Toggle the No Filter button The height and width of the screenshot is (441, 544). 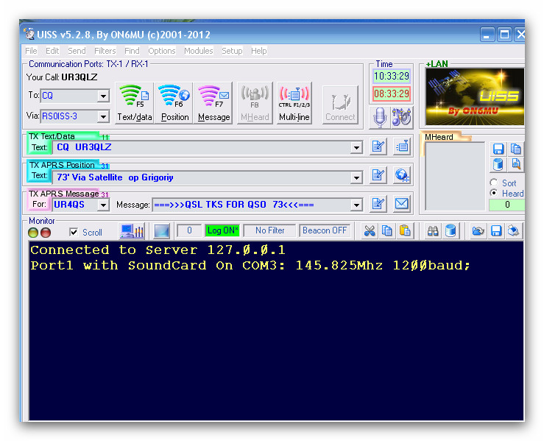269,230
